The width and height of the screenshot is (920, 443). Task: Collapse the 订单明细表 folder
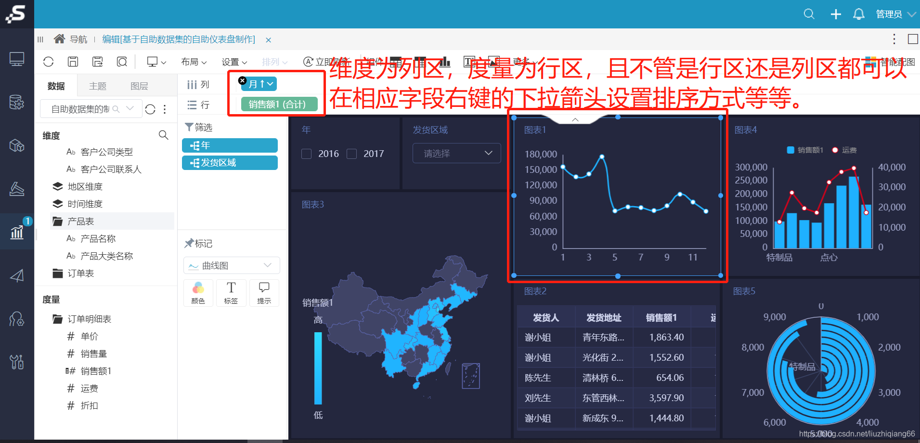coord(89,319)
